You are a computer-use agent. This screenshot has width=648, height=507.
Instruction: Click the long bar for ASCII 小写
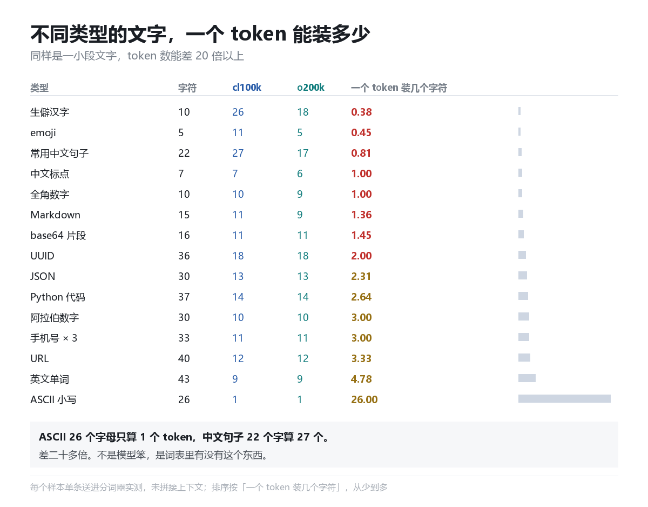[564, 399]
